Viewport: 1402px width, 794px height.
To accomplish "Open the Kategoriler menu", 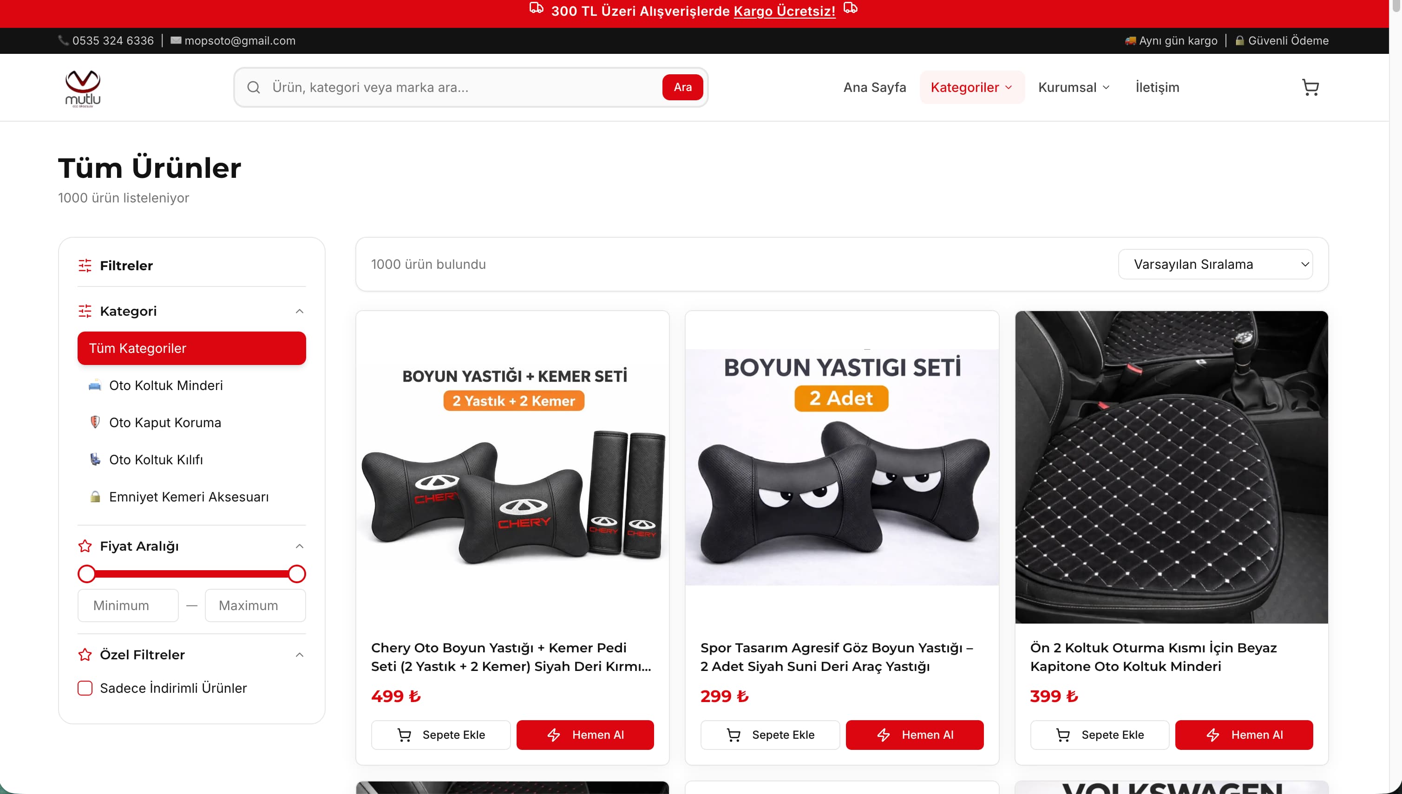I will coord(971,87).
